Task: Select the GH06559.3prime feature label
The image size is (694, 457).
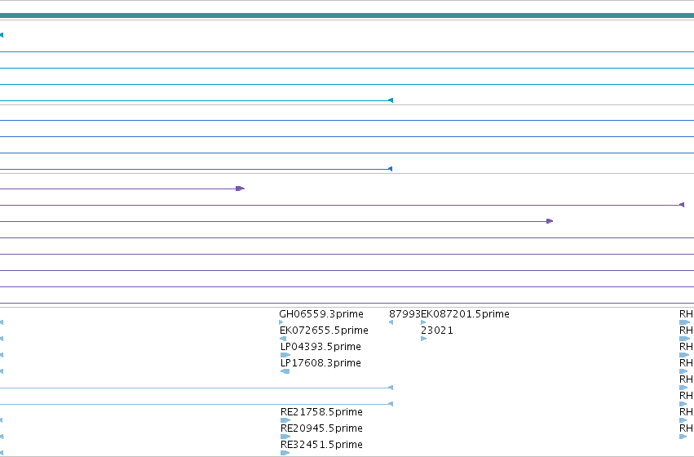Action: 321,314
